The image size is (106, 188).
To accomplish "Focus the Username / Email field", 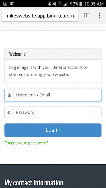I will tap(53, 95).
